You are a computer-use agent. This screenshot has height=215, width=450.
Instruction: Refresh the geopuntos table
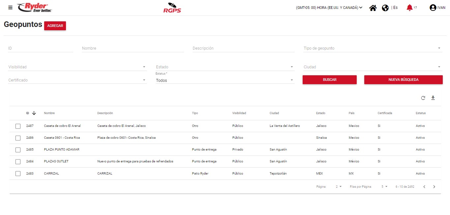tap(423, 98)
